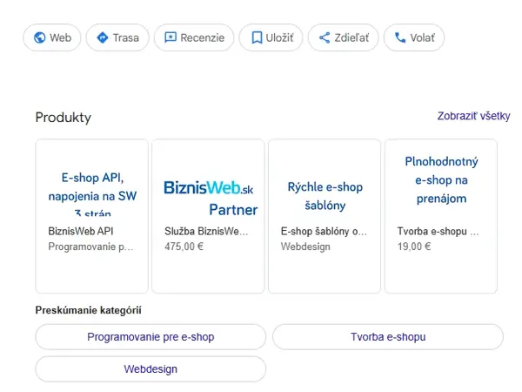Click the Preskúmanie kategórií heading
The image size is (522, 392).
pyautogui.click(x=88, y=310)
